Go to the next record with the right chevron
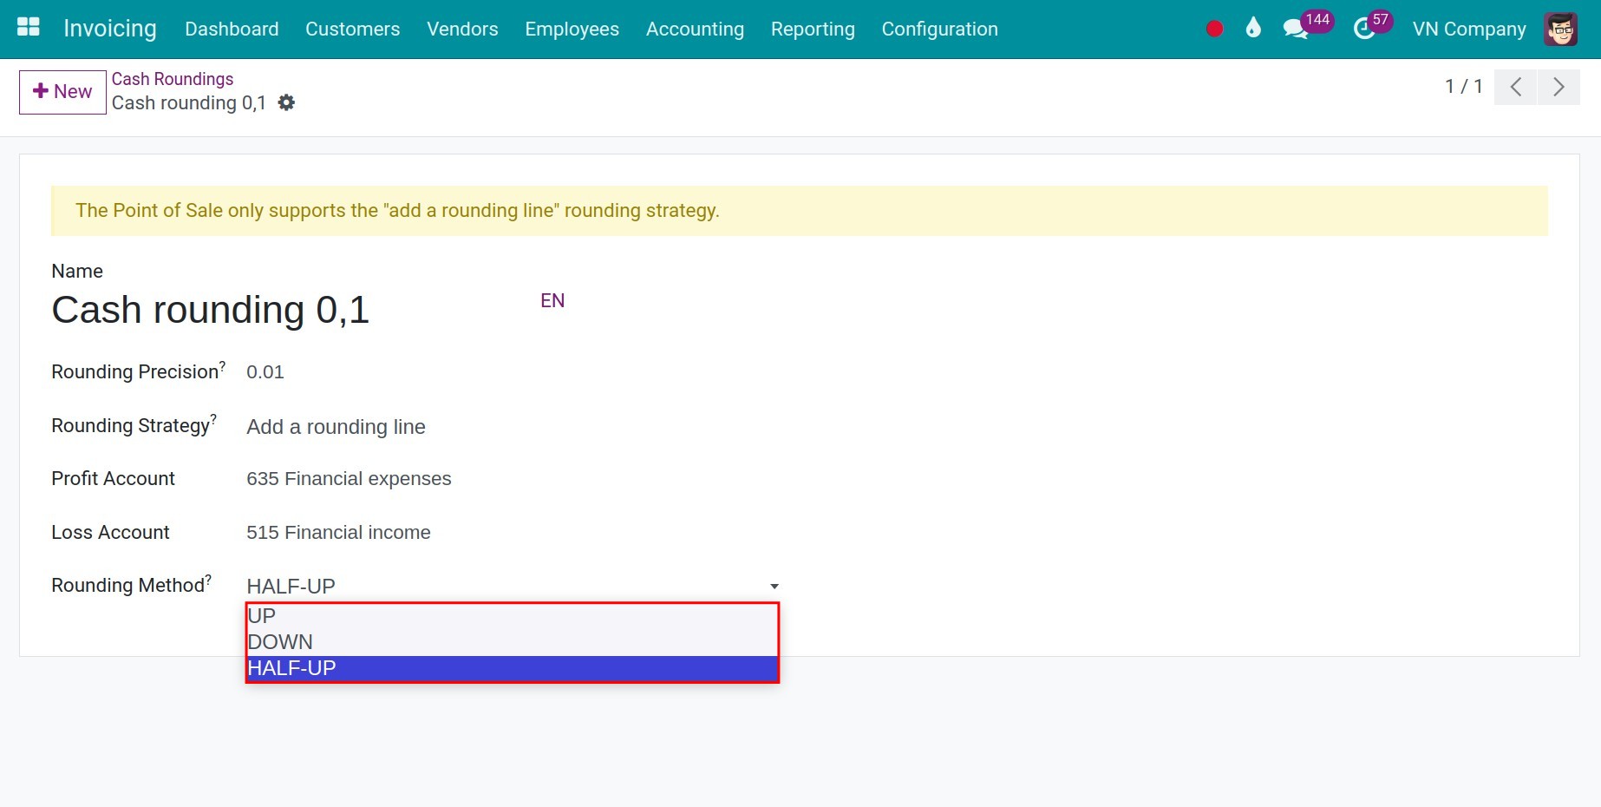This screenshot has height=807, width=1601. click(1559, 87)
